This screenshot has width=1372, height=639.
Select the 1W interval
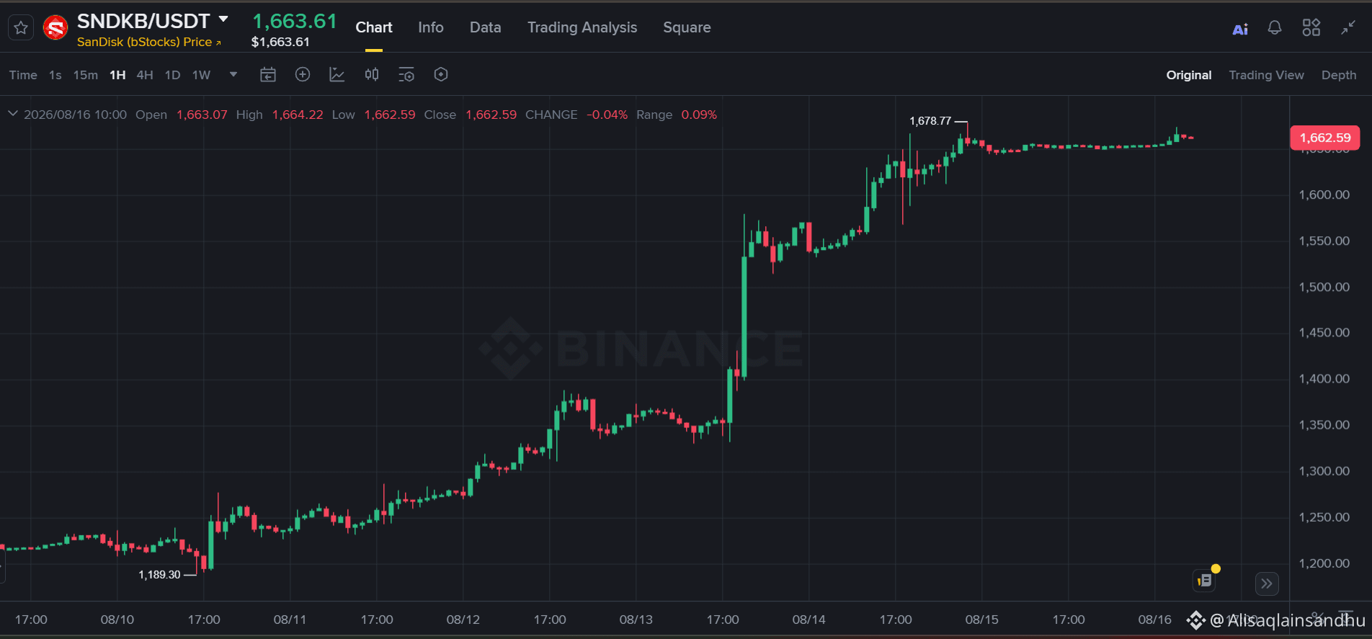tap(201, 75)
